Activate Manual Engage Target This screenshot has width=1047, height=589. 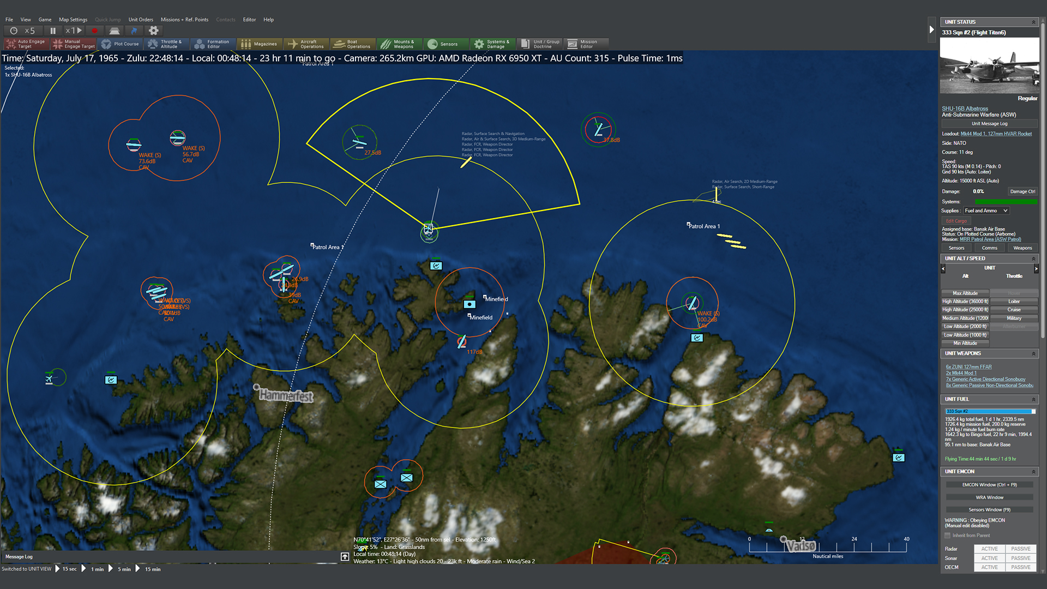(74, 44)
